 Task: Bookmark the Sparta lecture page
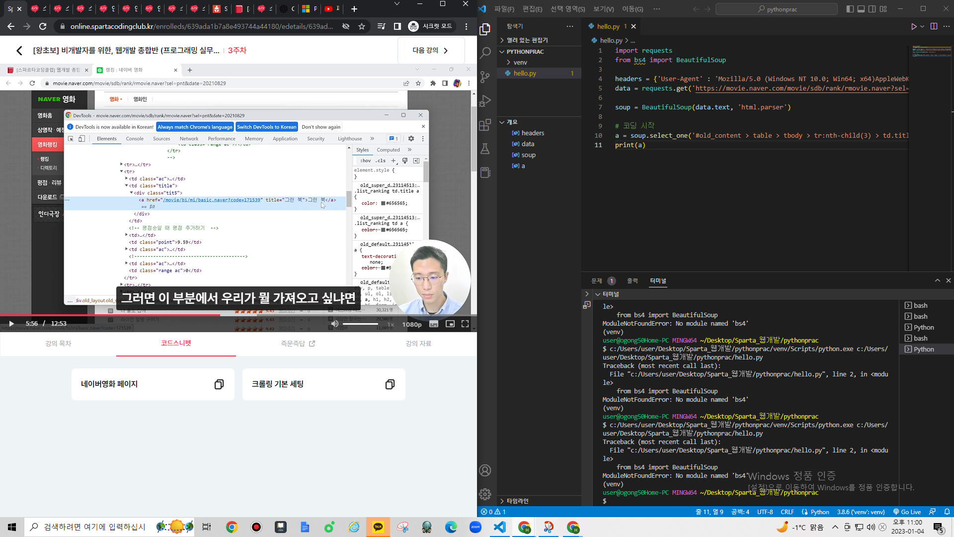362,26
